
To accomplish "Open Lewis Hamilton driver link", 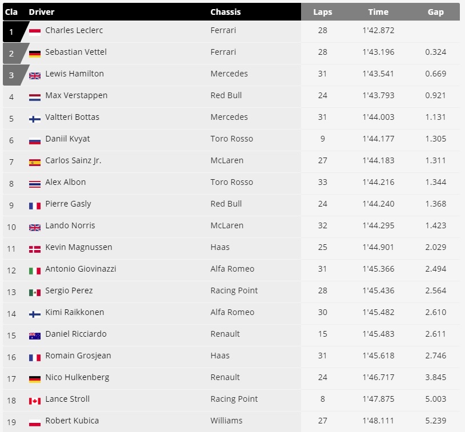I will tap(74, 74).
